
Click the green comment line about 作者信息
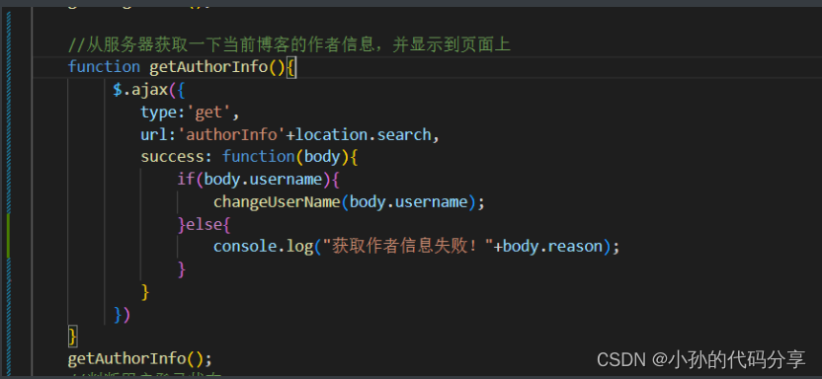pos(288,45)
